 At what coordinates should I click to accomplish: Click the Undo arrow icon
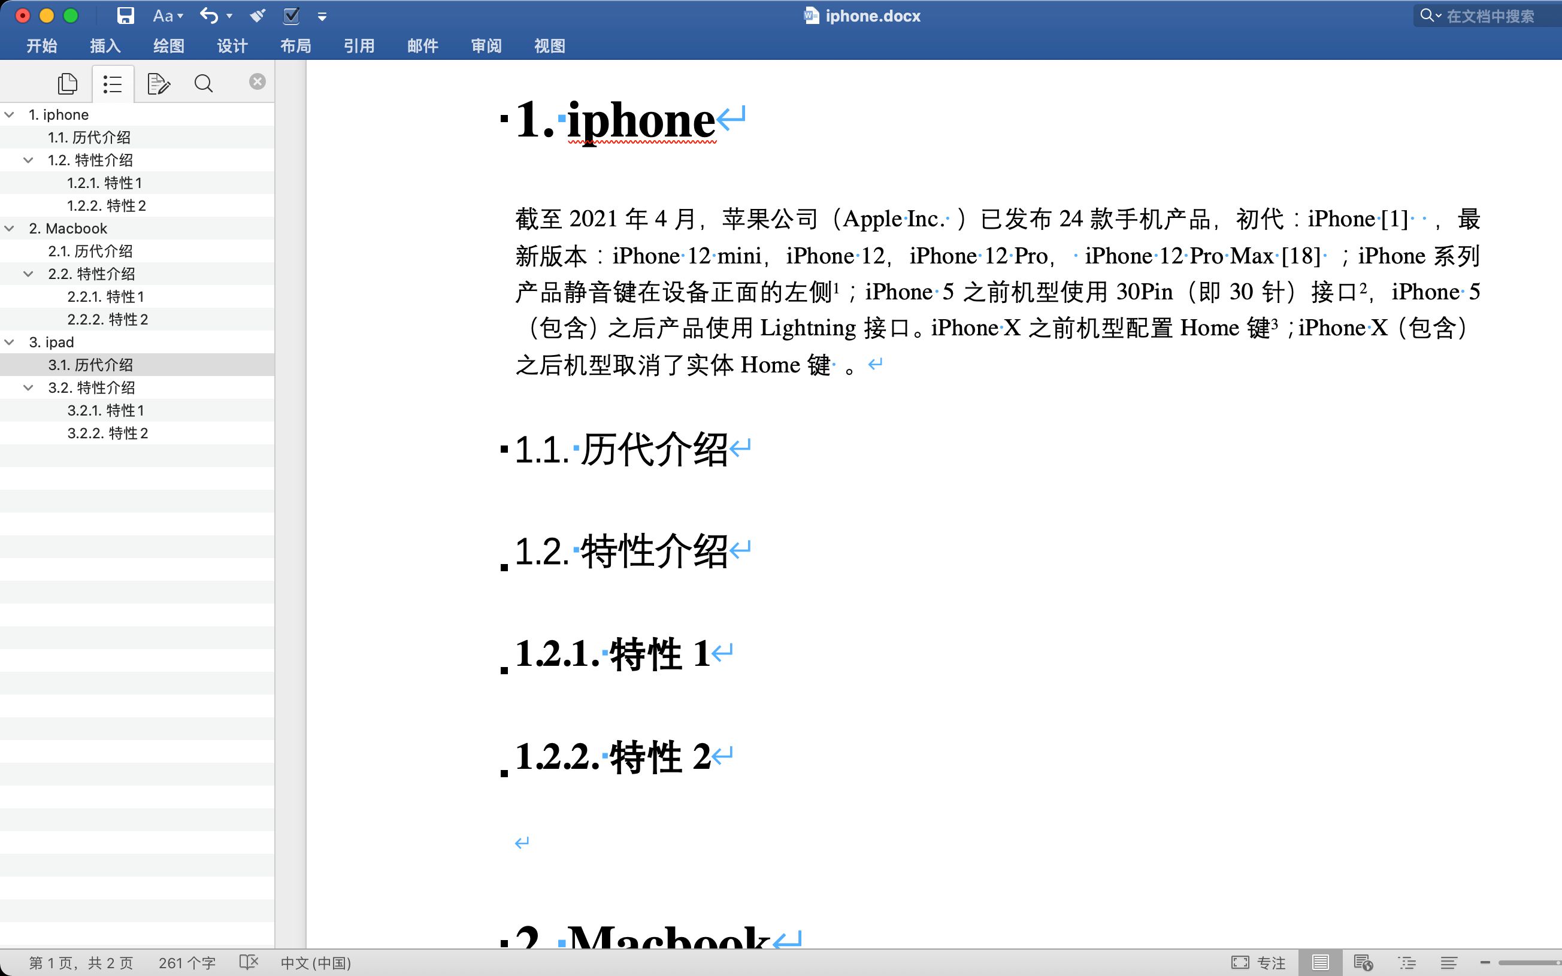click(x=208, y=16)
